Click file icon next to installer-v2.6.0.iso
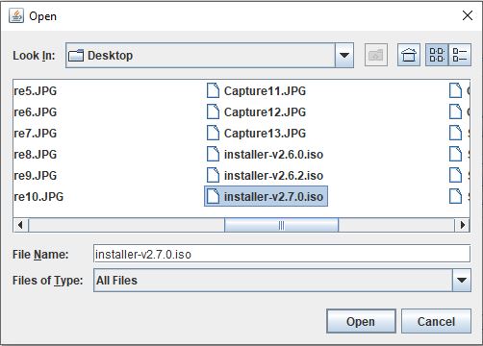The width and height of the screenshot is (483, 346). point(213,154)
